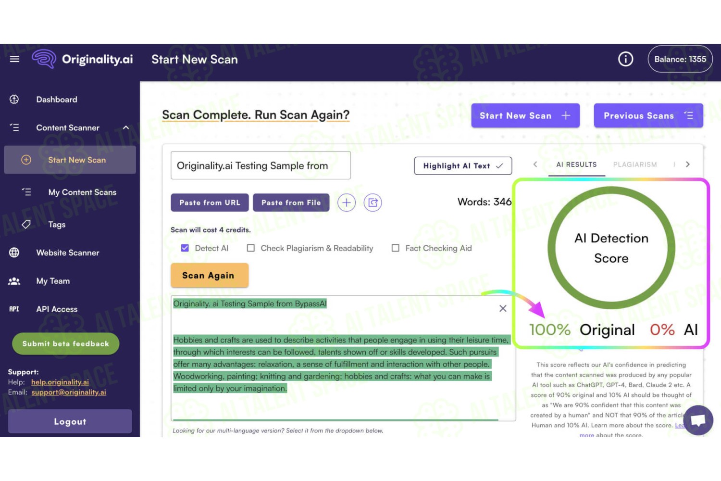
Task: Uncheck the Detect AI checkbox
Action: click(185, 248)
